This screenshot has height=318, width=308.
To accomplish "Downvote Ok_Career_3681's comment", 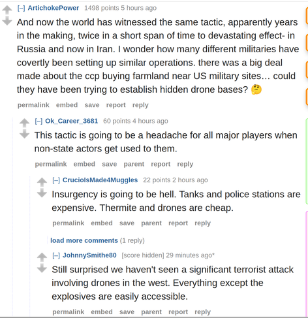I will (24, 134).
